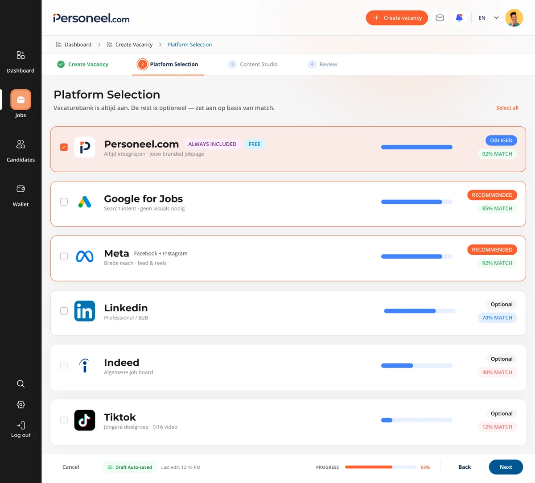Click the Back button
This screenshot has height=483, width=535.
(465, 467)
